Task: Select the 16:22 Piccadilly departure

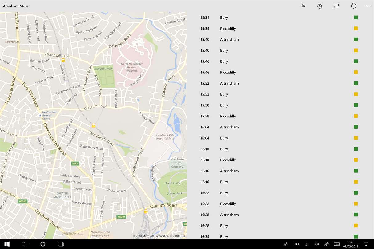Action: [x=280, y=204]
